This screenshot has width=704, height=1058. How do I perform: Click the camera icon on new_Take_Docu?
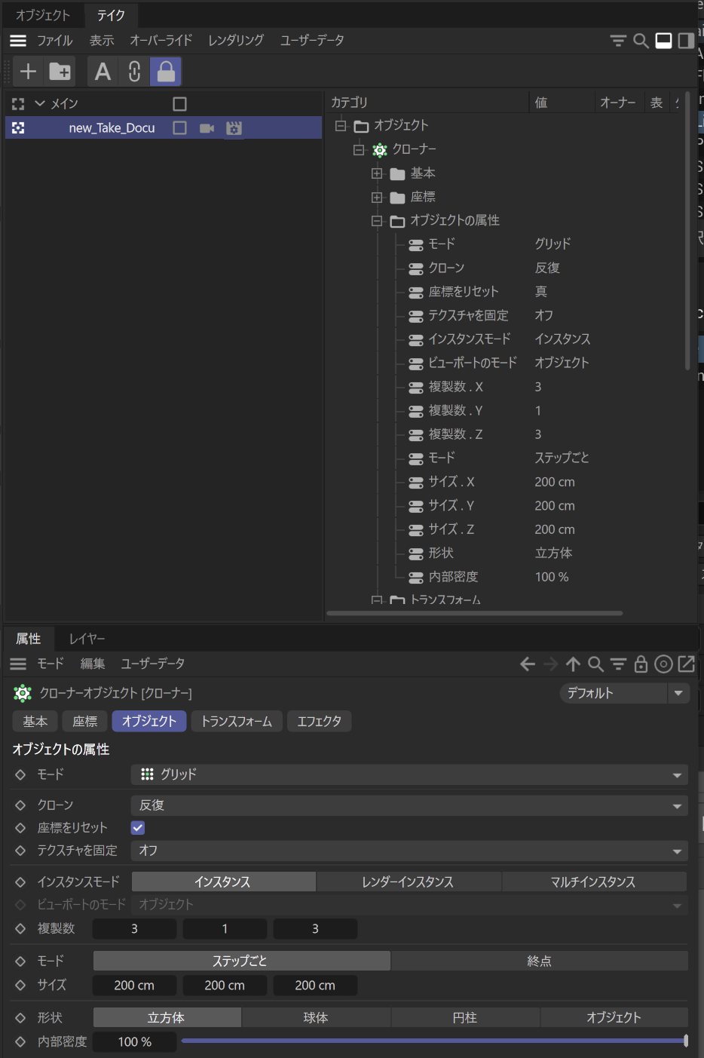pyautogui.click(x=207, y=128)
